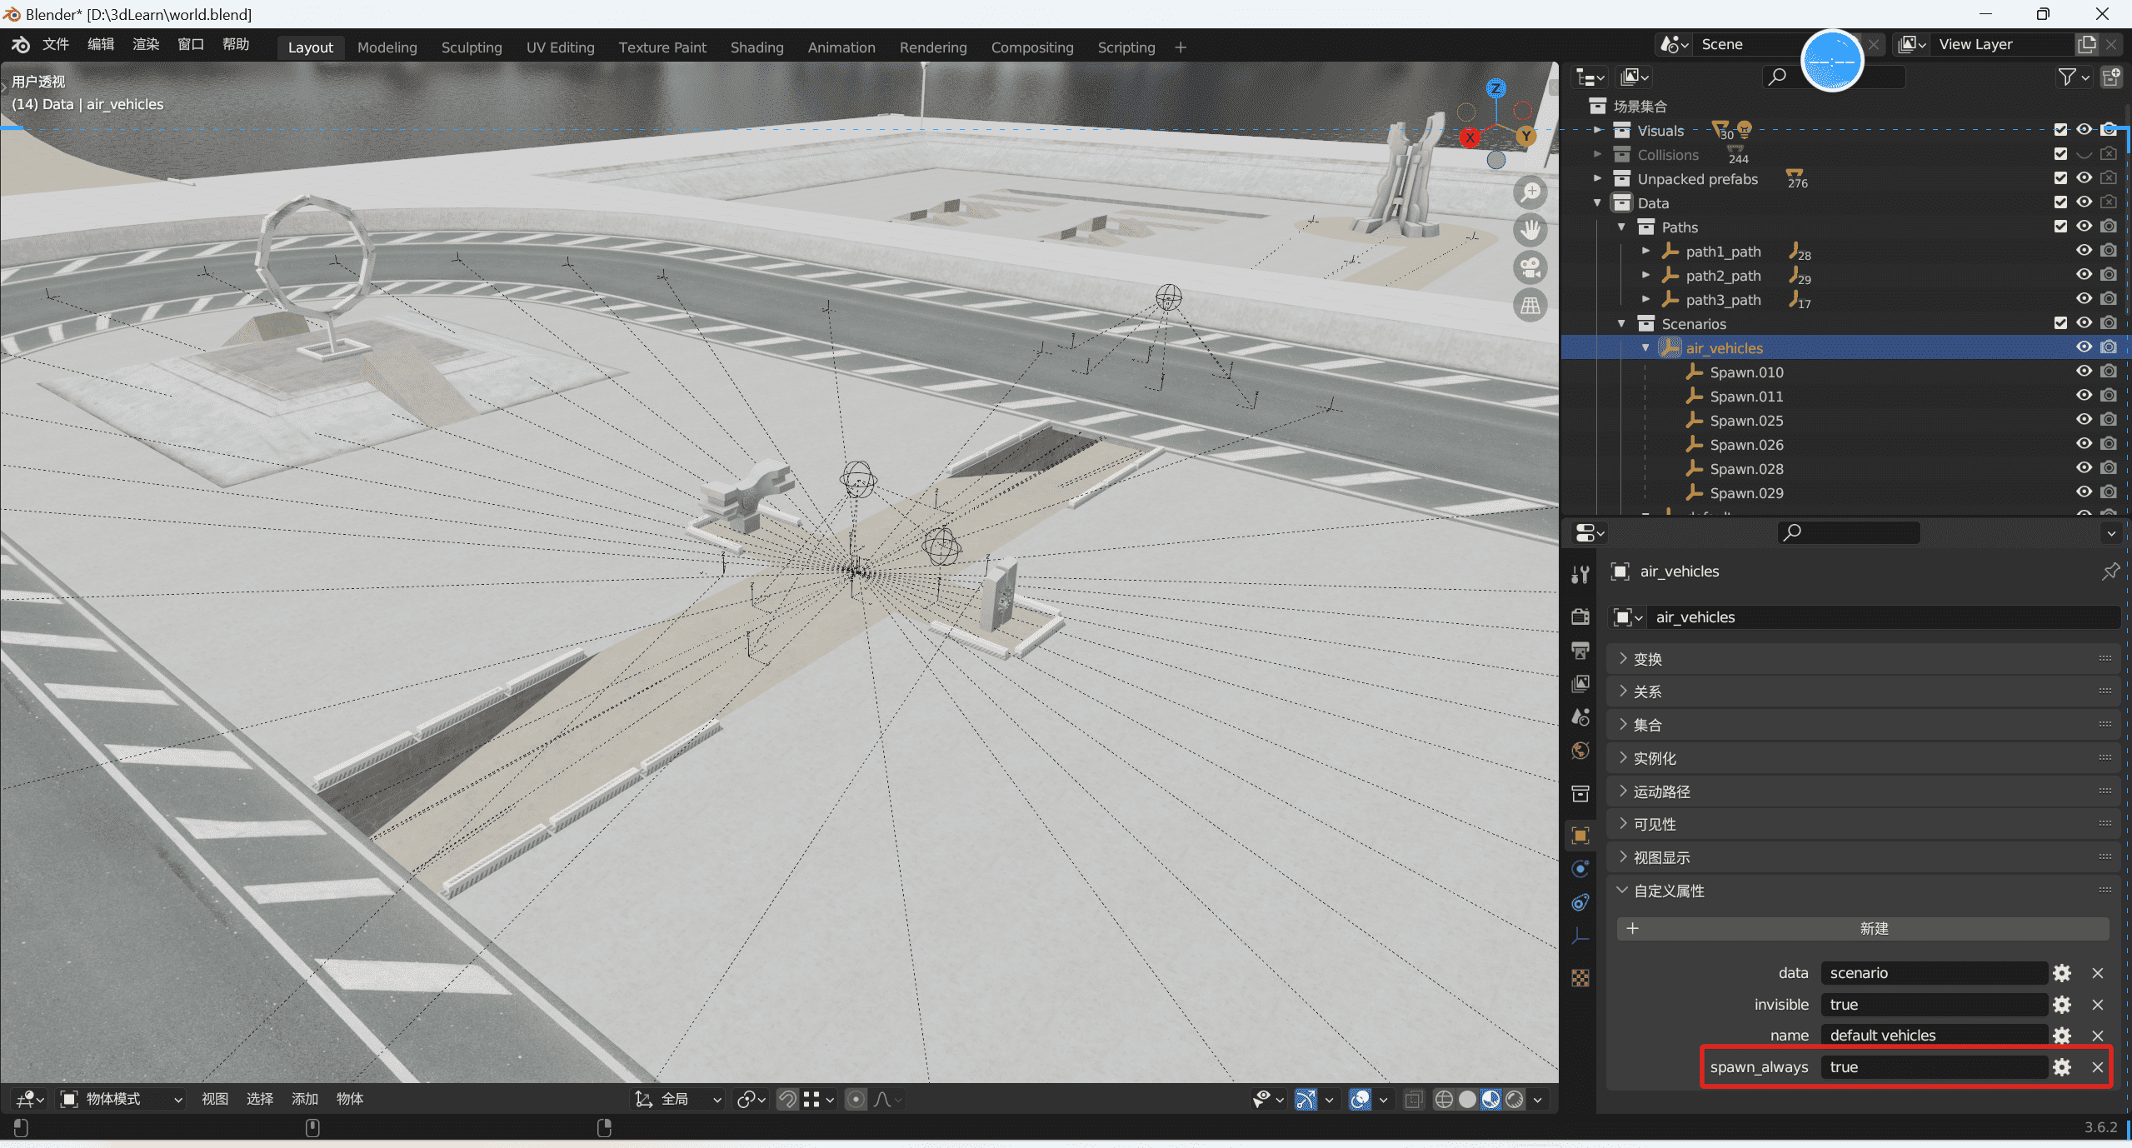The height and width of the screenshot is (1148, 2132).
Task: Toggle proportional editing in viewport header
Action: point(856,1100)
